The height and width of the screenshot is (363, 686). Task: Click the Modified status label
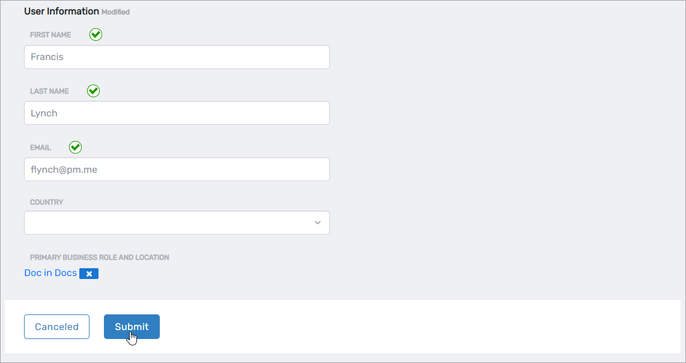pyautogui.click(x=115, y=12)
